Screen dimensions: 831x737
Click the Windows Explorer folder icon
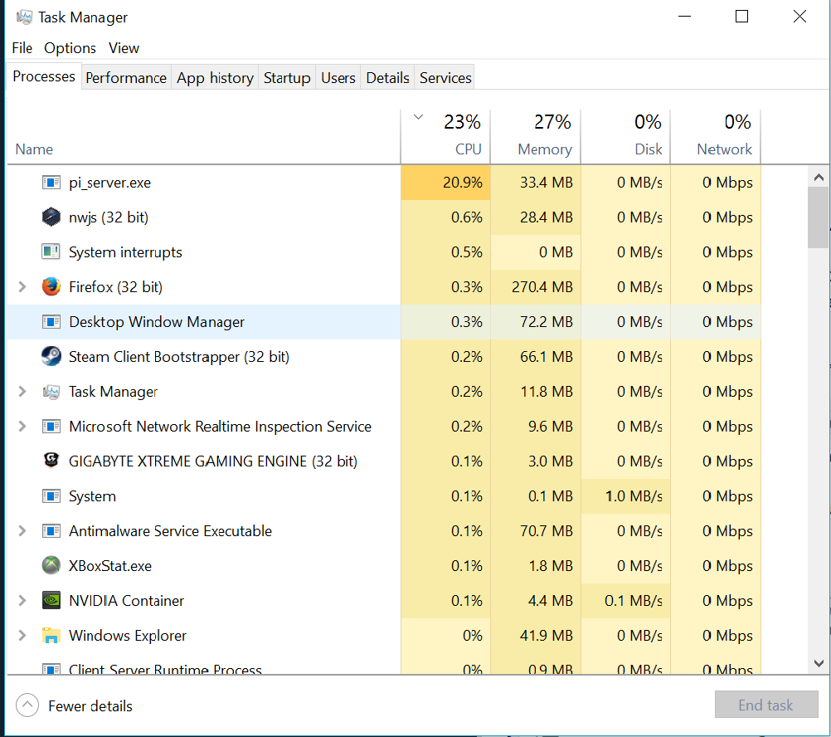51,635
